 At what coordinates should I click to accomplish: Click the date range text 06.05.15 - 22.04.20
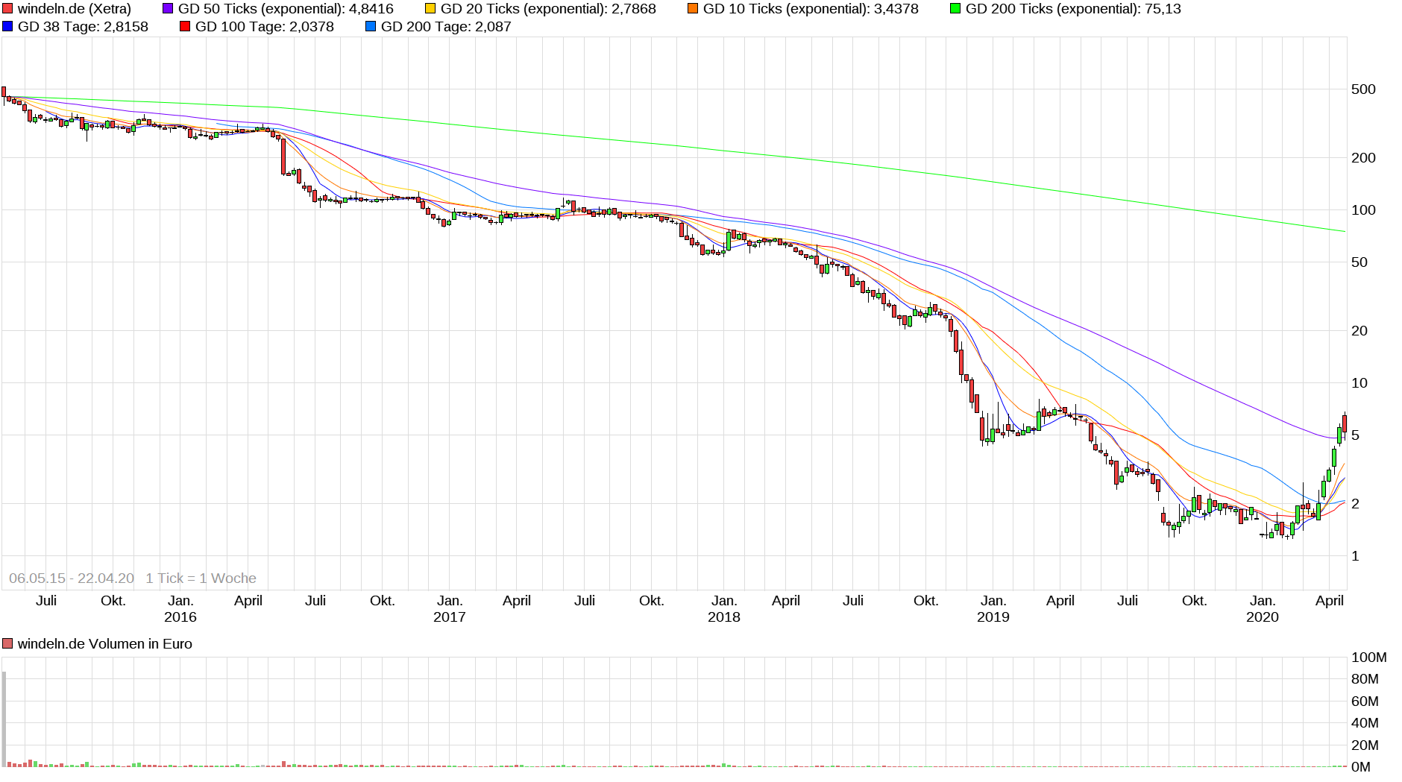(72, 578)
